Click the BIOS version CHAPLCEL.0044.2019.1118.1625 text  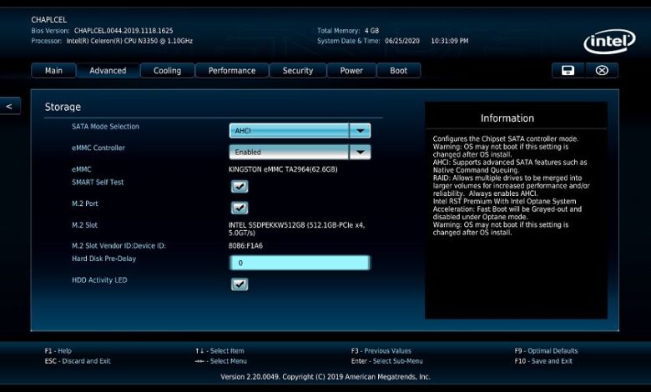pyautogui.click(x=124, y=31)
